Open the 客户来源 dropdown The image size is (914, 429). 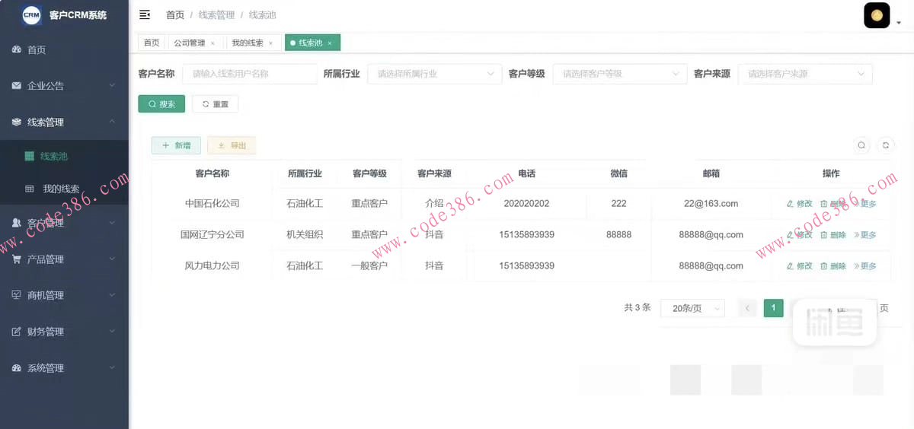point(805,74)
